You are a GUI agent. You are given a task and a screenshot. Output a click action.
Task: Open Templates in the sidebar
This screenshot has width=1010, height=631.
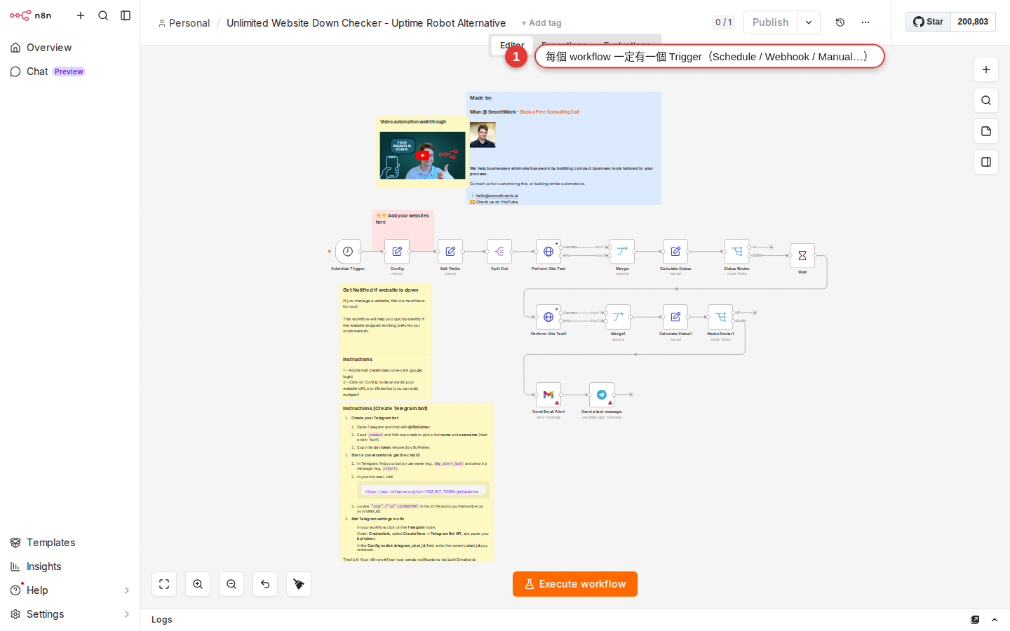(70, 543)
